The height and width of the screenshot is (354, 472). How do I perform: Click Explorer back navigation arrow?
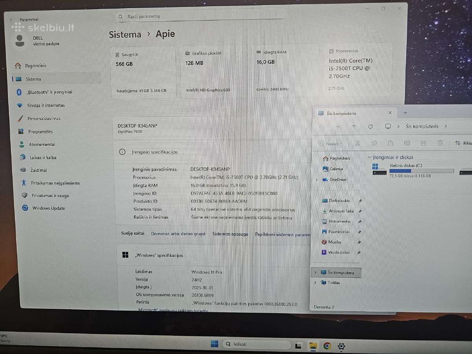321,127
